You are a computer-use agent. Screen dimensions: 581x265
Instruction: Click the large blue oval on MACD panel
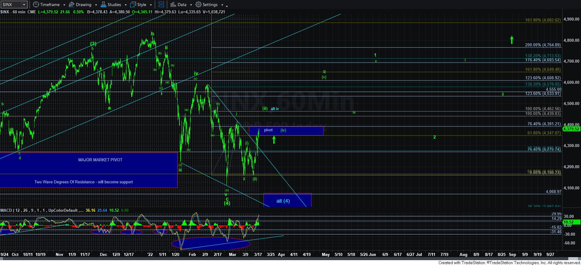(x=211, y=243)
